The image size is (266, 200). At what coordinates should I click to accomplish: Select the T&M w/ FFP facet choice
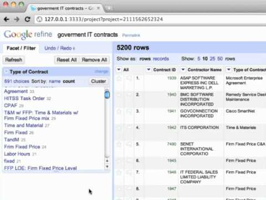coord(41,116)
